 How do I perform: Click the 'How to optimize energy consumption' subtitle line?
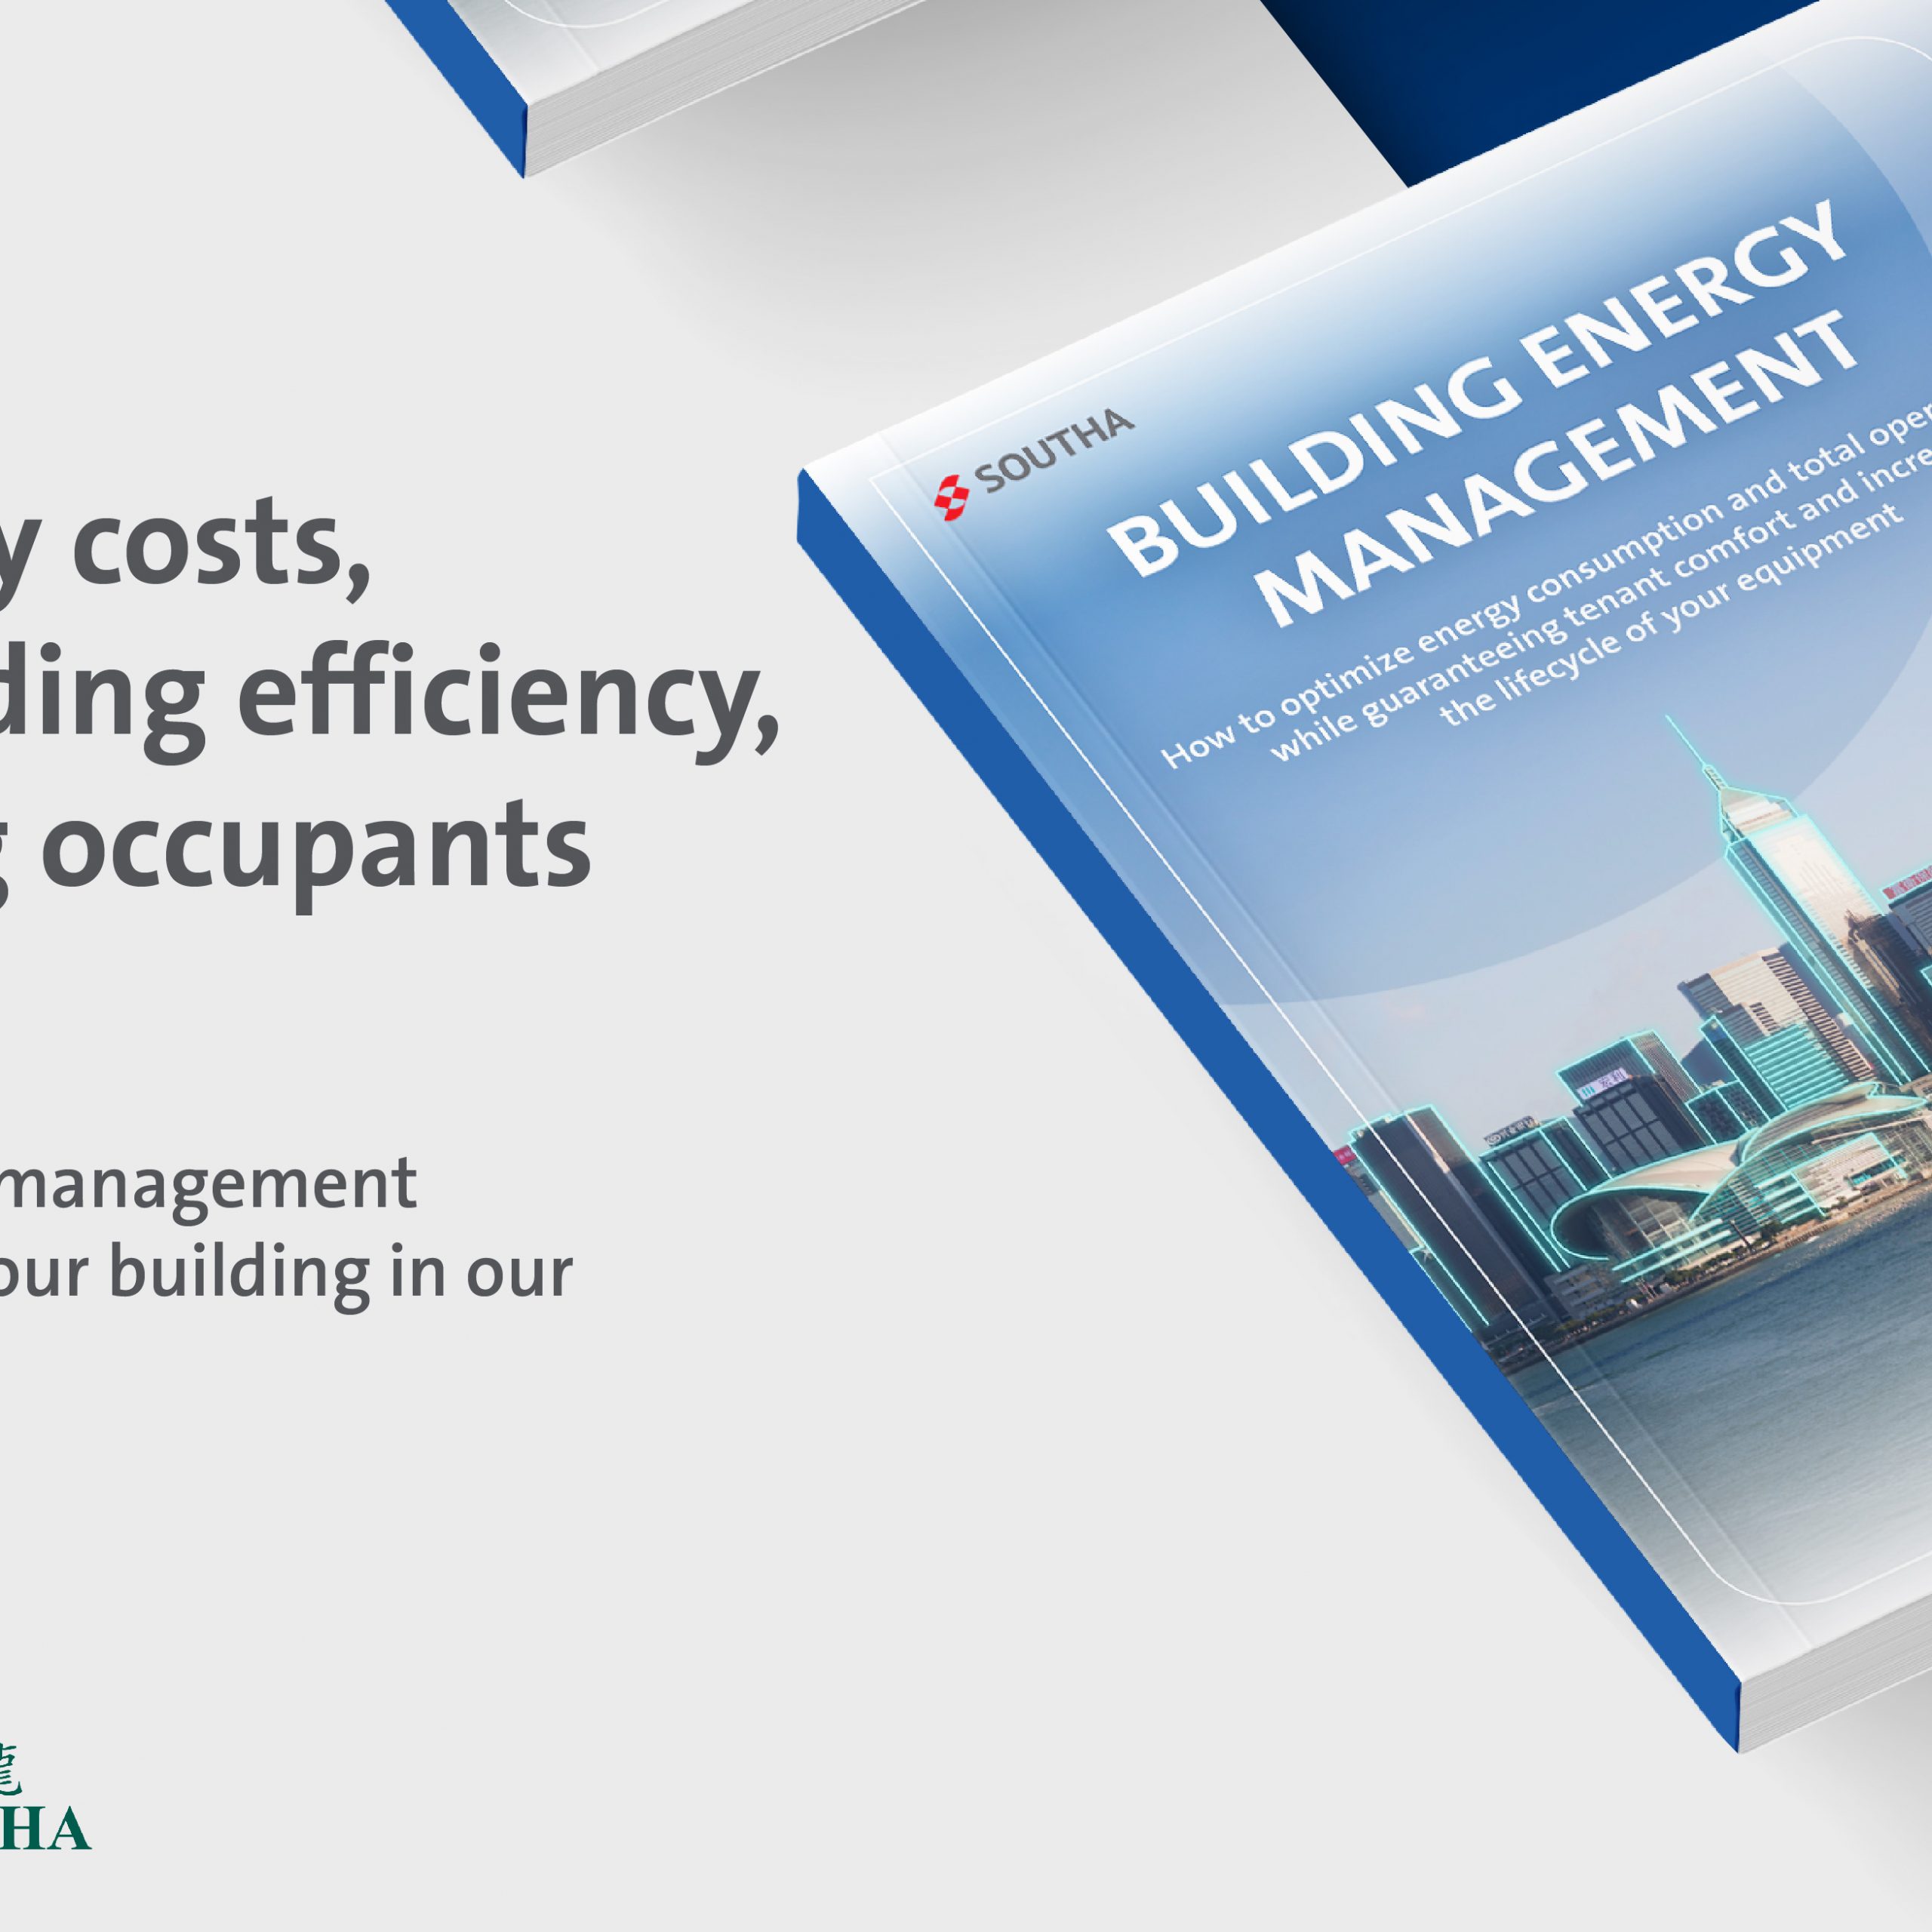point(1547,586)
